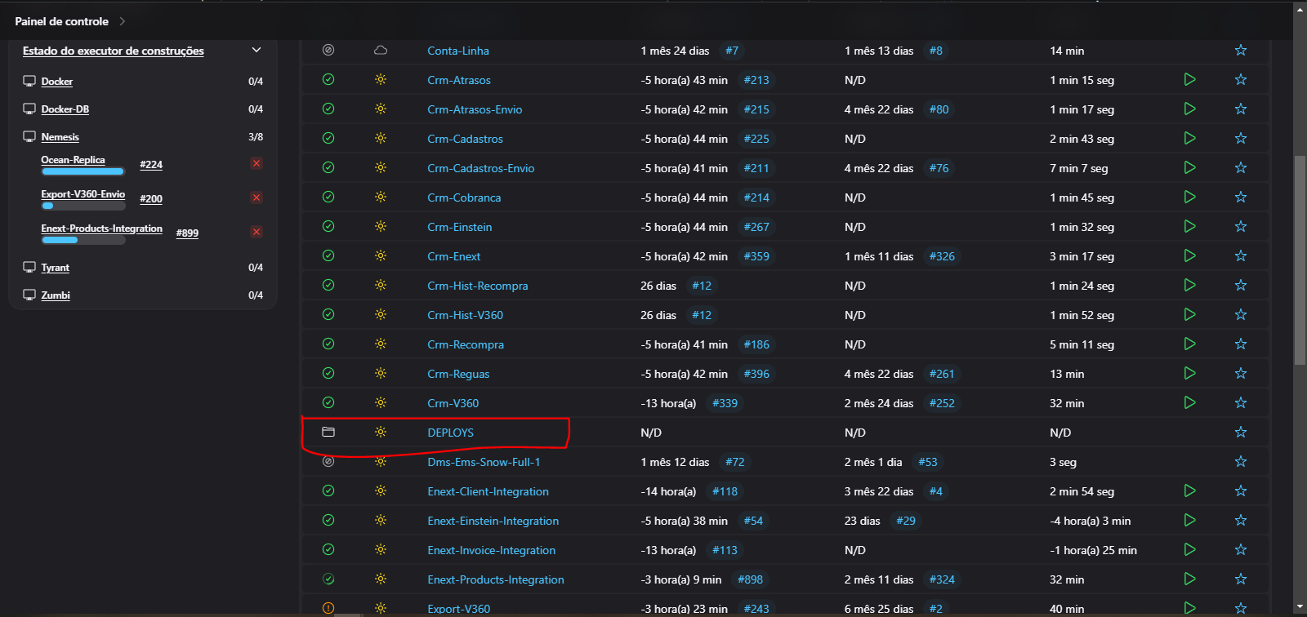Image resolution: width=1307 pixels, height=617 pixels.
Task: Click the weather sun icon for Crm-Einstein
Action: click(x=381, y=227)
